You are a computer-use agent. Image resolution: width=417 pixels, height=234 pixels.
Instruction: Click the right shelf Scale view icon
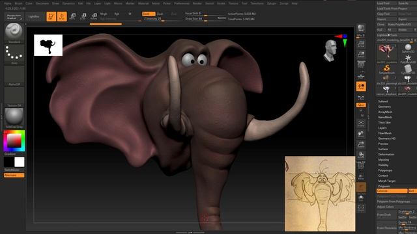pyautogui.click(x=361, y=144)
